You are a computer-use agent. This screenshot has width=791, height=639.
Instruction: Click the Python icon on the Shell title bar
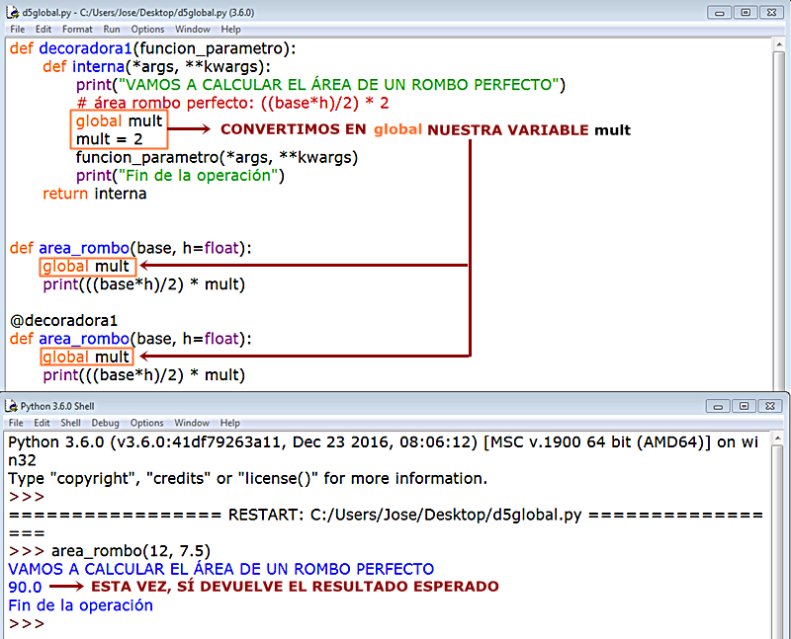(10, 406)
